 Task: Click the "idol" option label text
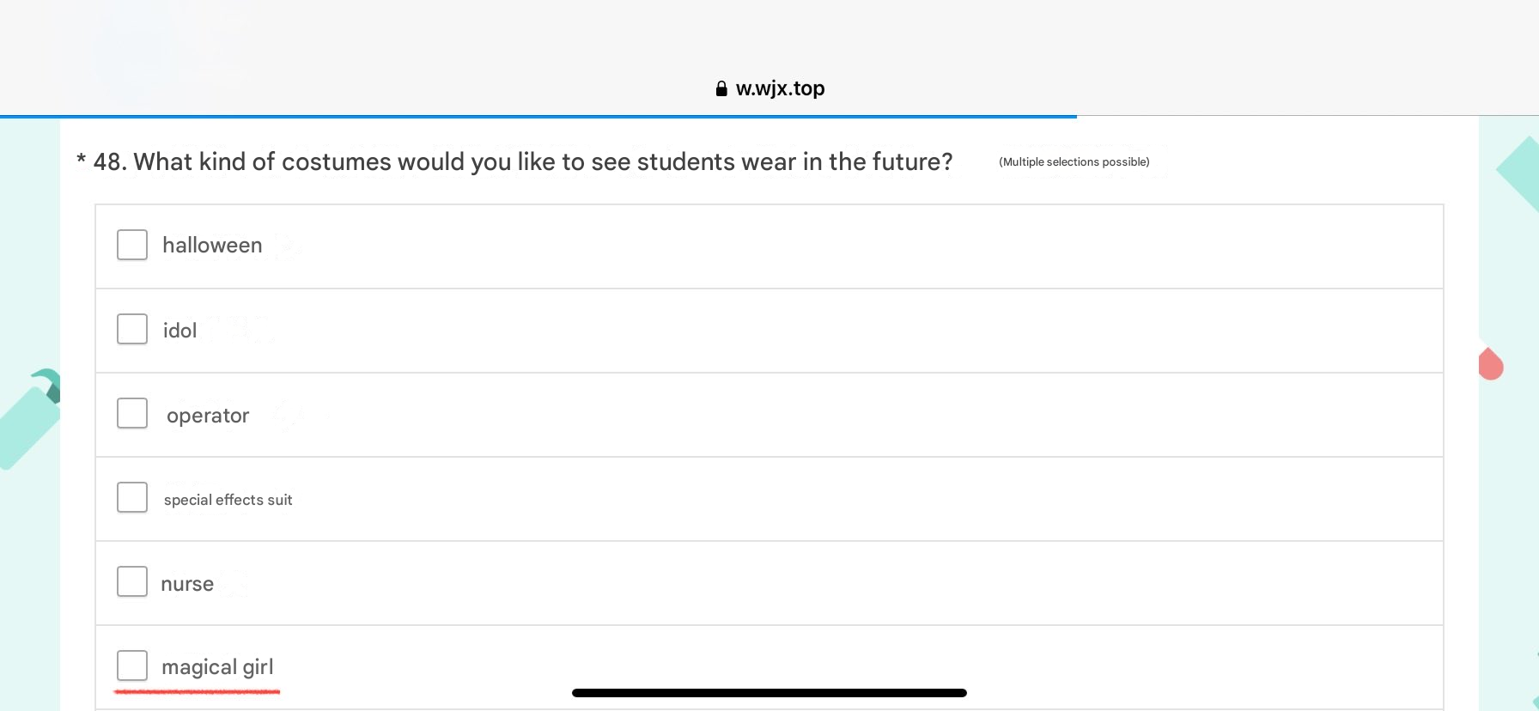click(x=179, y=331)
